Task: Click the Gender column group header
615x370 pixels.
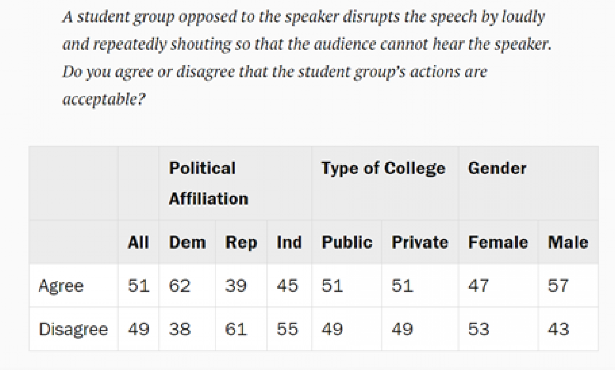Action: click(x=497, y=168)
